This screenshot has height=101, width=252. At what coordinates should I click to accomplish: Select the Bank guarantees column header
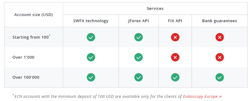point(220,21)
